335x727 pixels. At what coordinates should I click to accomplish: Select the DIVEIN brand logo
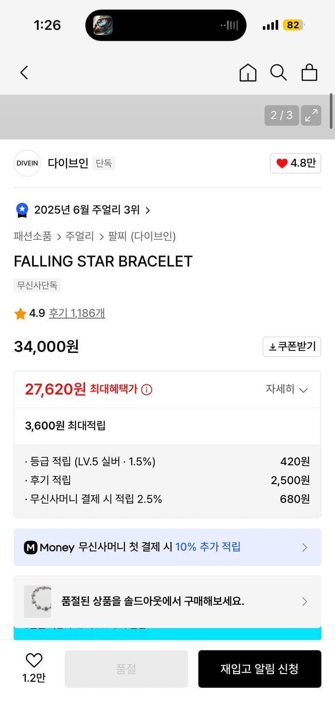click(x=27, y=163)
